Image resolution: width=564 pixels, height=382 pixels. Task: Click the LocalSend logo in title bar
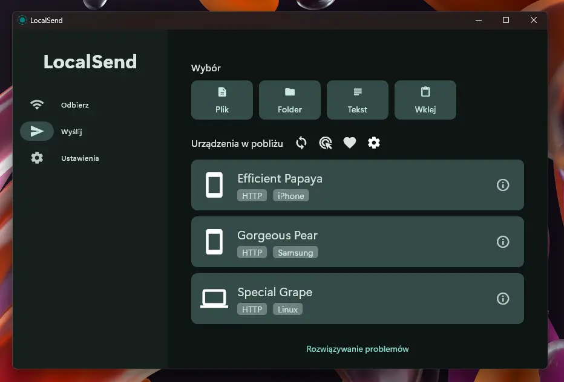[x=22, y=20]
